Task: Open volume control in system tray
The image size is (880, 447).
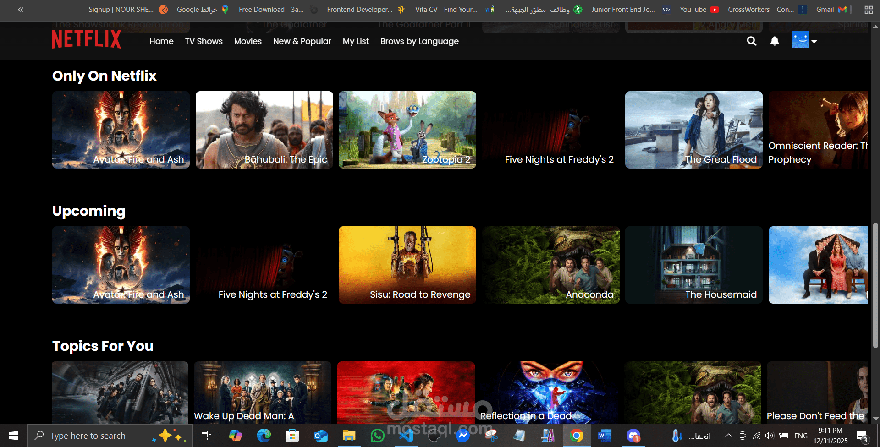Action: click(x=770, y=436)
